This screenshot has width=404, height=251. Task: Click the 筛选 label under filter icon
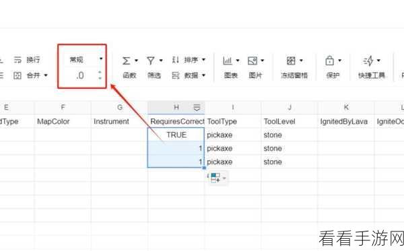(154, 75)
